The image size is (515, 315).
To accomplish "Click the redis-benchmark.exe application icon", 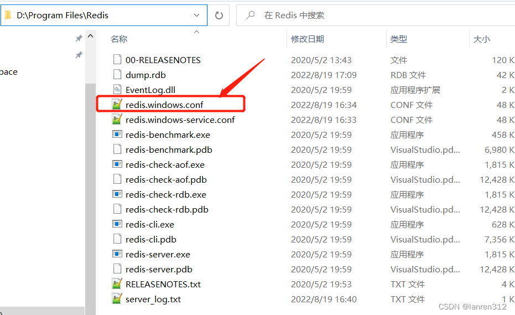I will click(117, 135).
